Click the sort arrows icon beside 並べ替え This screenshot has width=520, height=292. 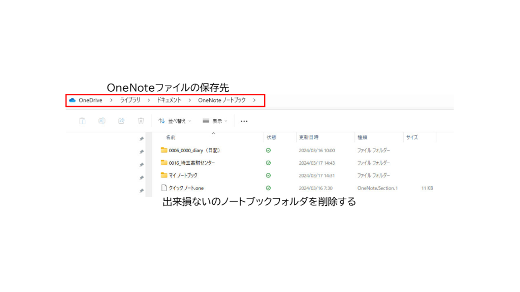[161, 121]
